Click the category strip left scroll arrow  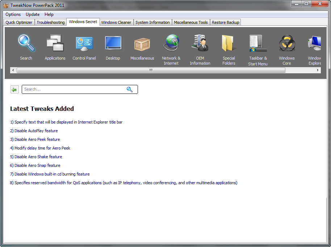(x=13, y=70)
